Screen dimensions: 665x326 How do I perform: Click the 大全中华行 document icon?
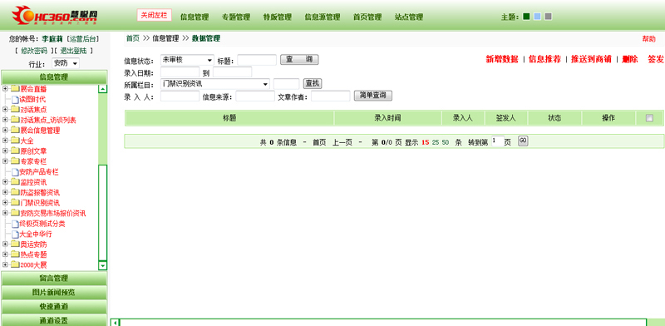point(15,234)
